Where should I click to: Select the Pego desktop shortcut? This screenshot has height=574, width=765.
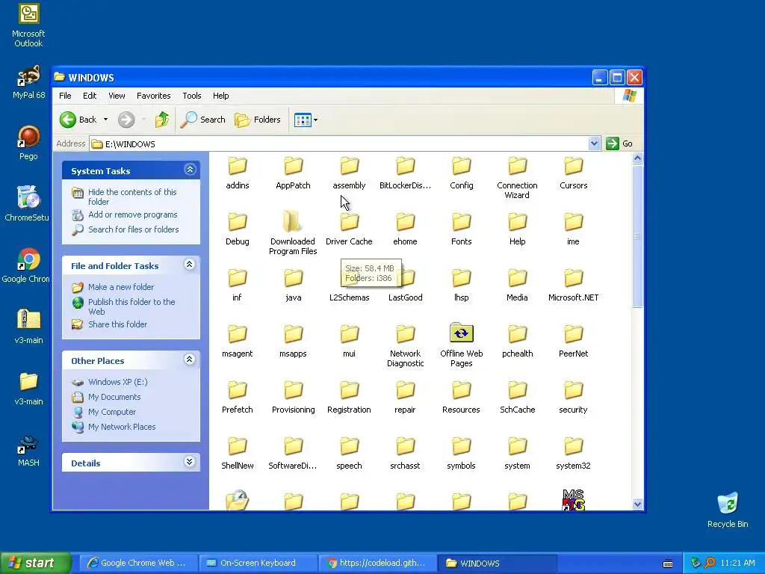(x=28, y=143)
